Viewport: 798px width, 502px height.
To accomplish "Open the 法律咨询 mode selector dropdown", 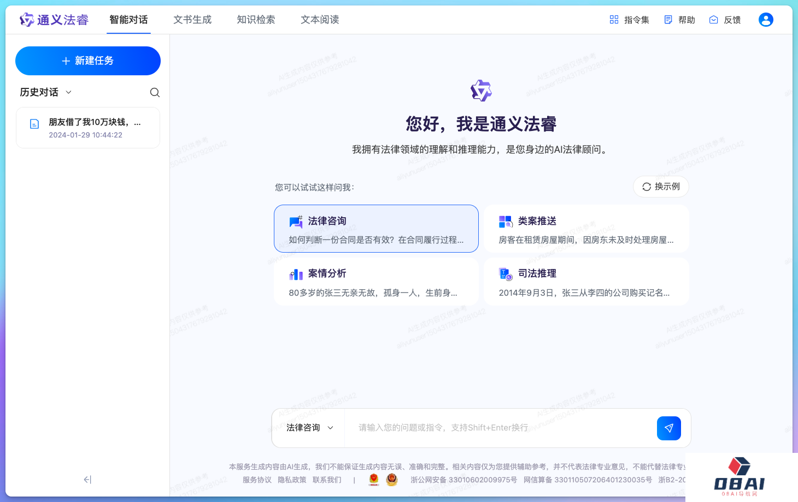I will [x=309, y=428].
